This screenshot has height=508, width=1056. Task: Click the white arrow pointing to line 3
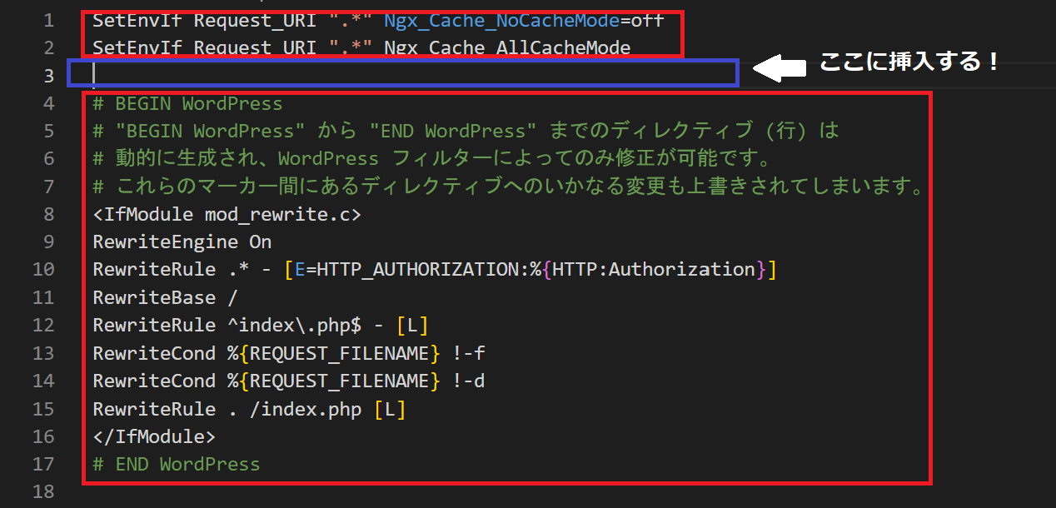coord(779,67)
